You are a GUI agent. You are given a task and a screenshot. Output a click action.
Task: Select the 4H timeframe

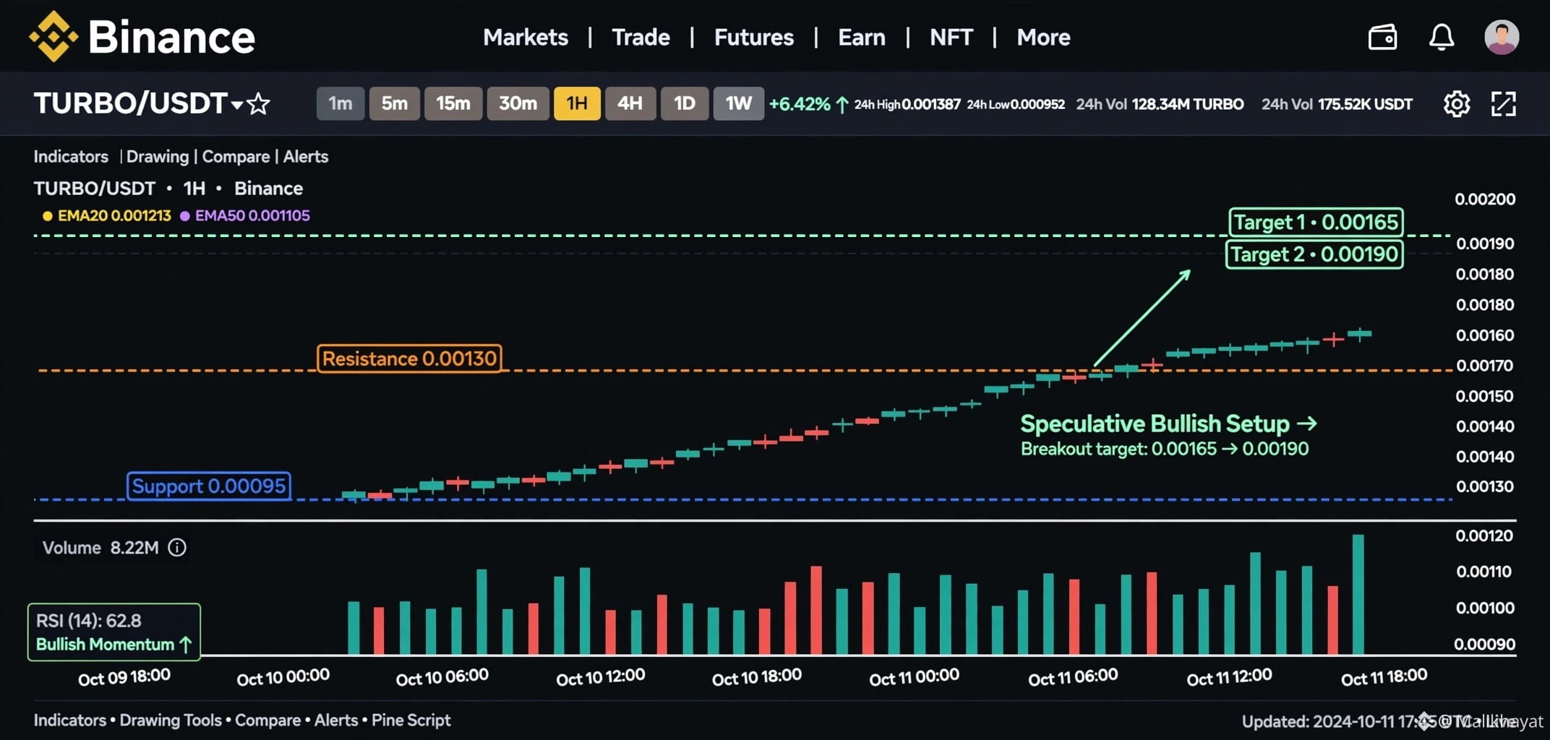pos(630,103)
